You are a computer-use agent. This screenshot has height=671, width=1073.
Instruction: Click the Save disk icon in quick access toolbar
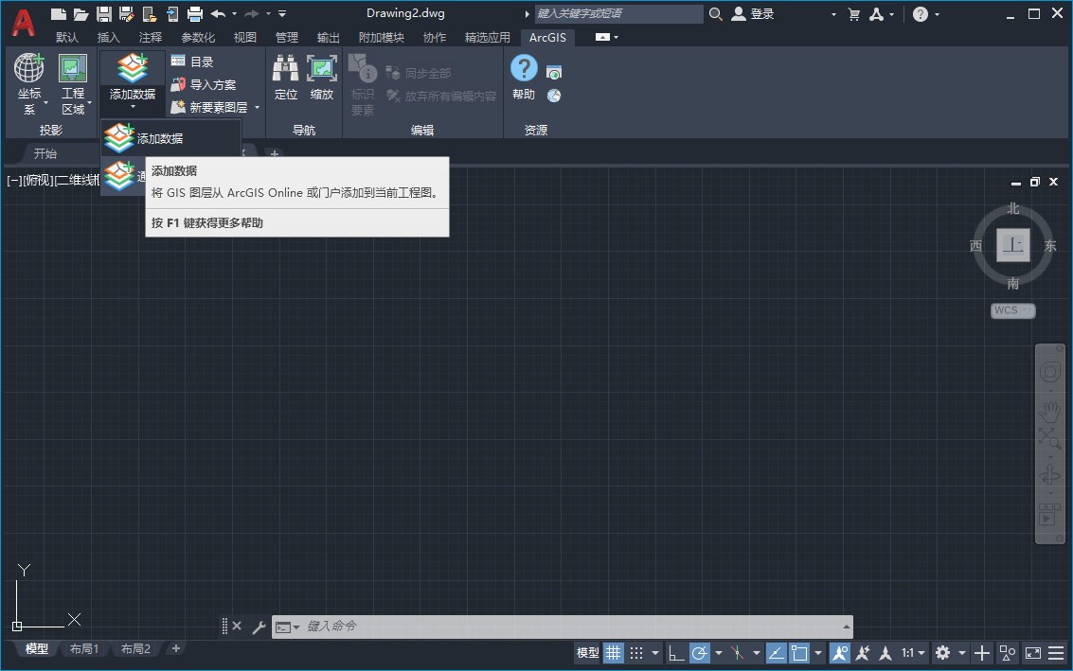[104, 14]
